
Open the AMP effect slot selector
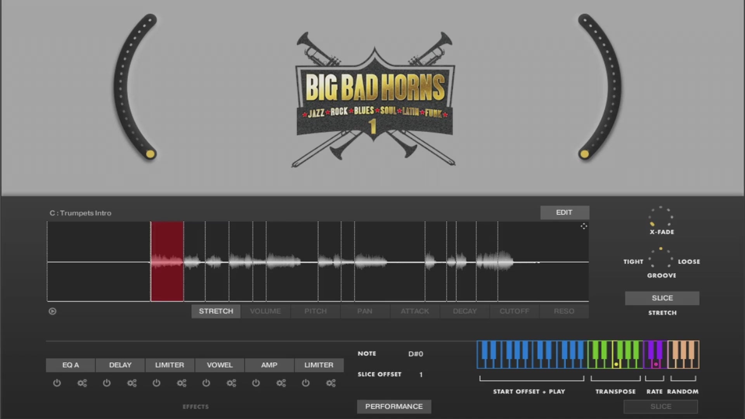pyautogui.click(x=269, y=365)
